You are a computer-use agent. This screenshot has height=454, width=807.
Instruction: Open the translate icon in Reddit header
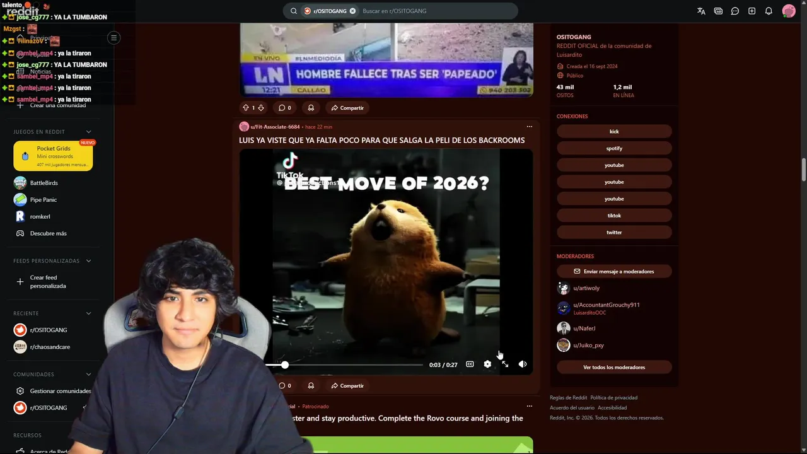[x=701, y=11]
